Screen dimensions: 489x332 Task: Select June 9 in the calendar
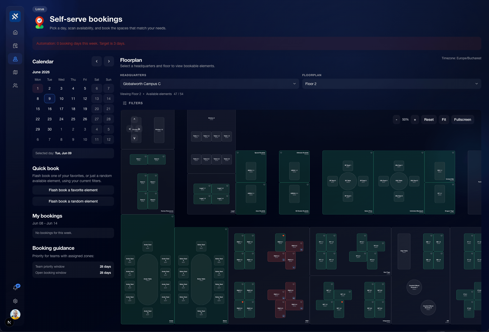49,99
